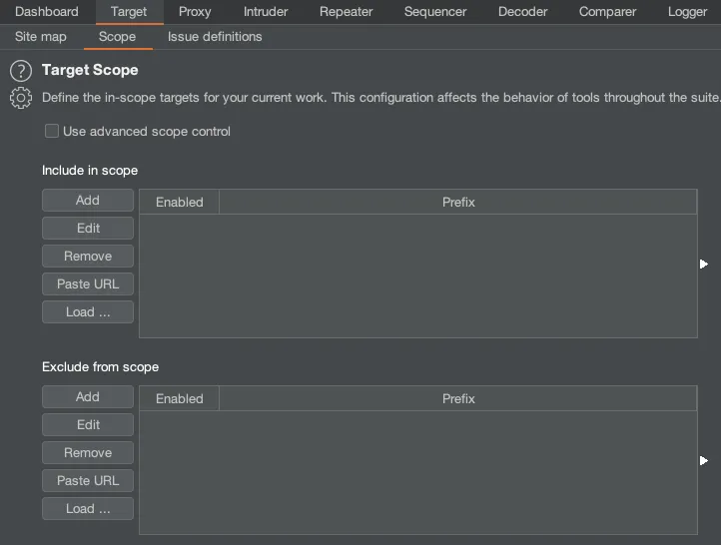Click Add under Exclude from scope
Screen dimensions: 721x545
(x=88, y=397)
